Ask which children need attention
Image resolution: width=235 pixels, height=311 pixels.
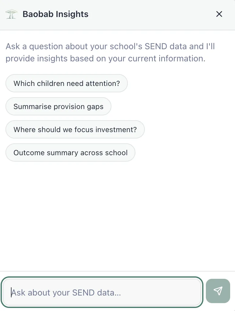66,83
